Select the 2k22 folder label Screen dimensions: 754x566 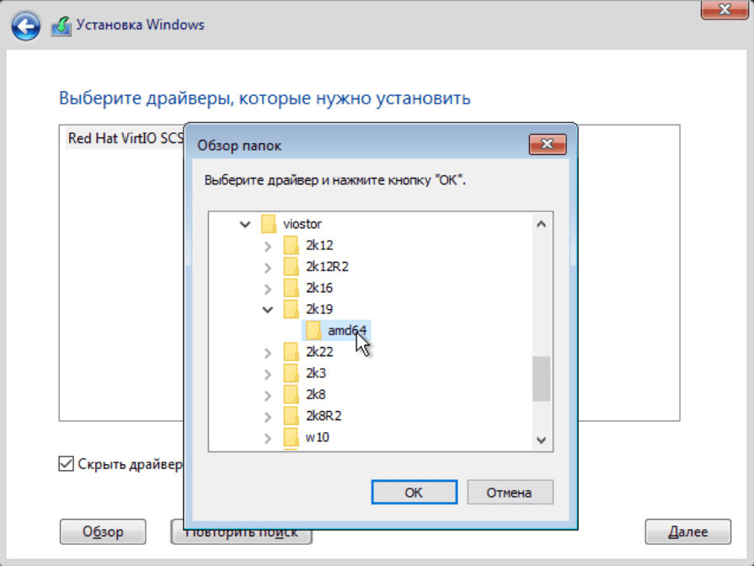tap(319, 351)
